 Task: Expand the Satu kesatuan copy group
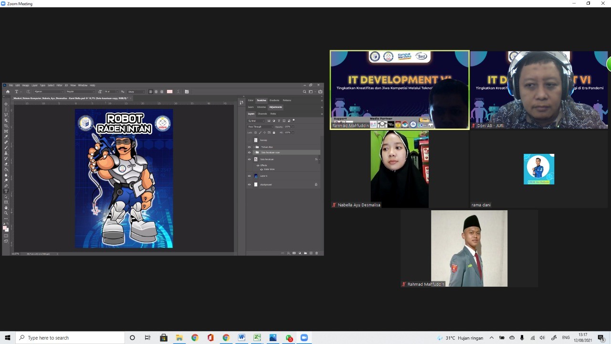(253, 152)
